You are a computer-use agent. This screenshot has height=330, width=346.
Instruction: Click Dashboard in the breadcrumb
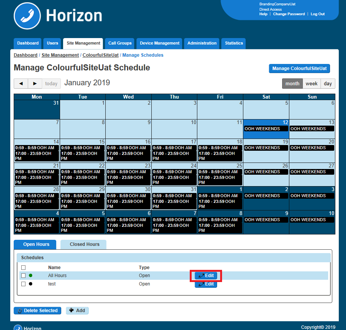tap(25, 55)
